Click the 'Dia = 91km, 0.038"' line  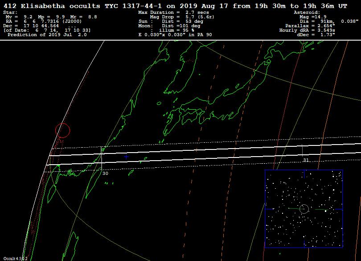pyautogui.click(x=329, y=21)
